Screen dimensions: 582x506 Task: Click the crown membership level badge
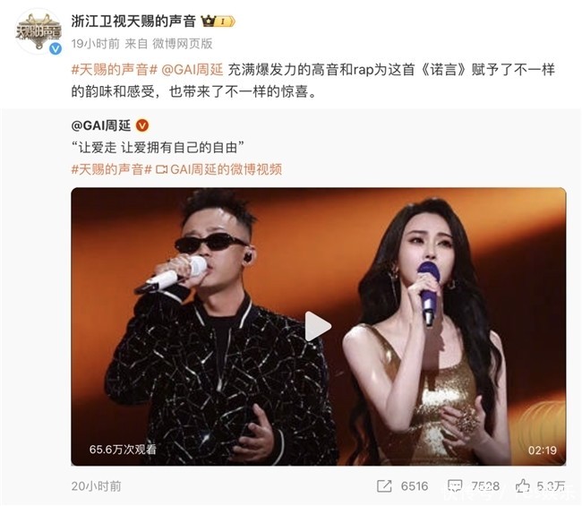218,21
